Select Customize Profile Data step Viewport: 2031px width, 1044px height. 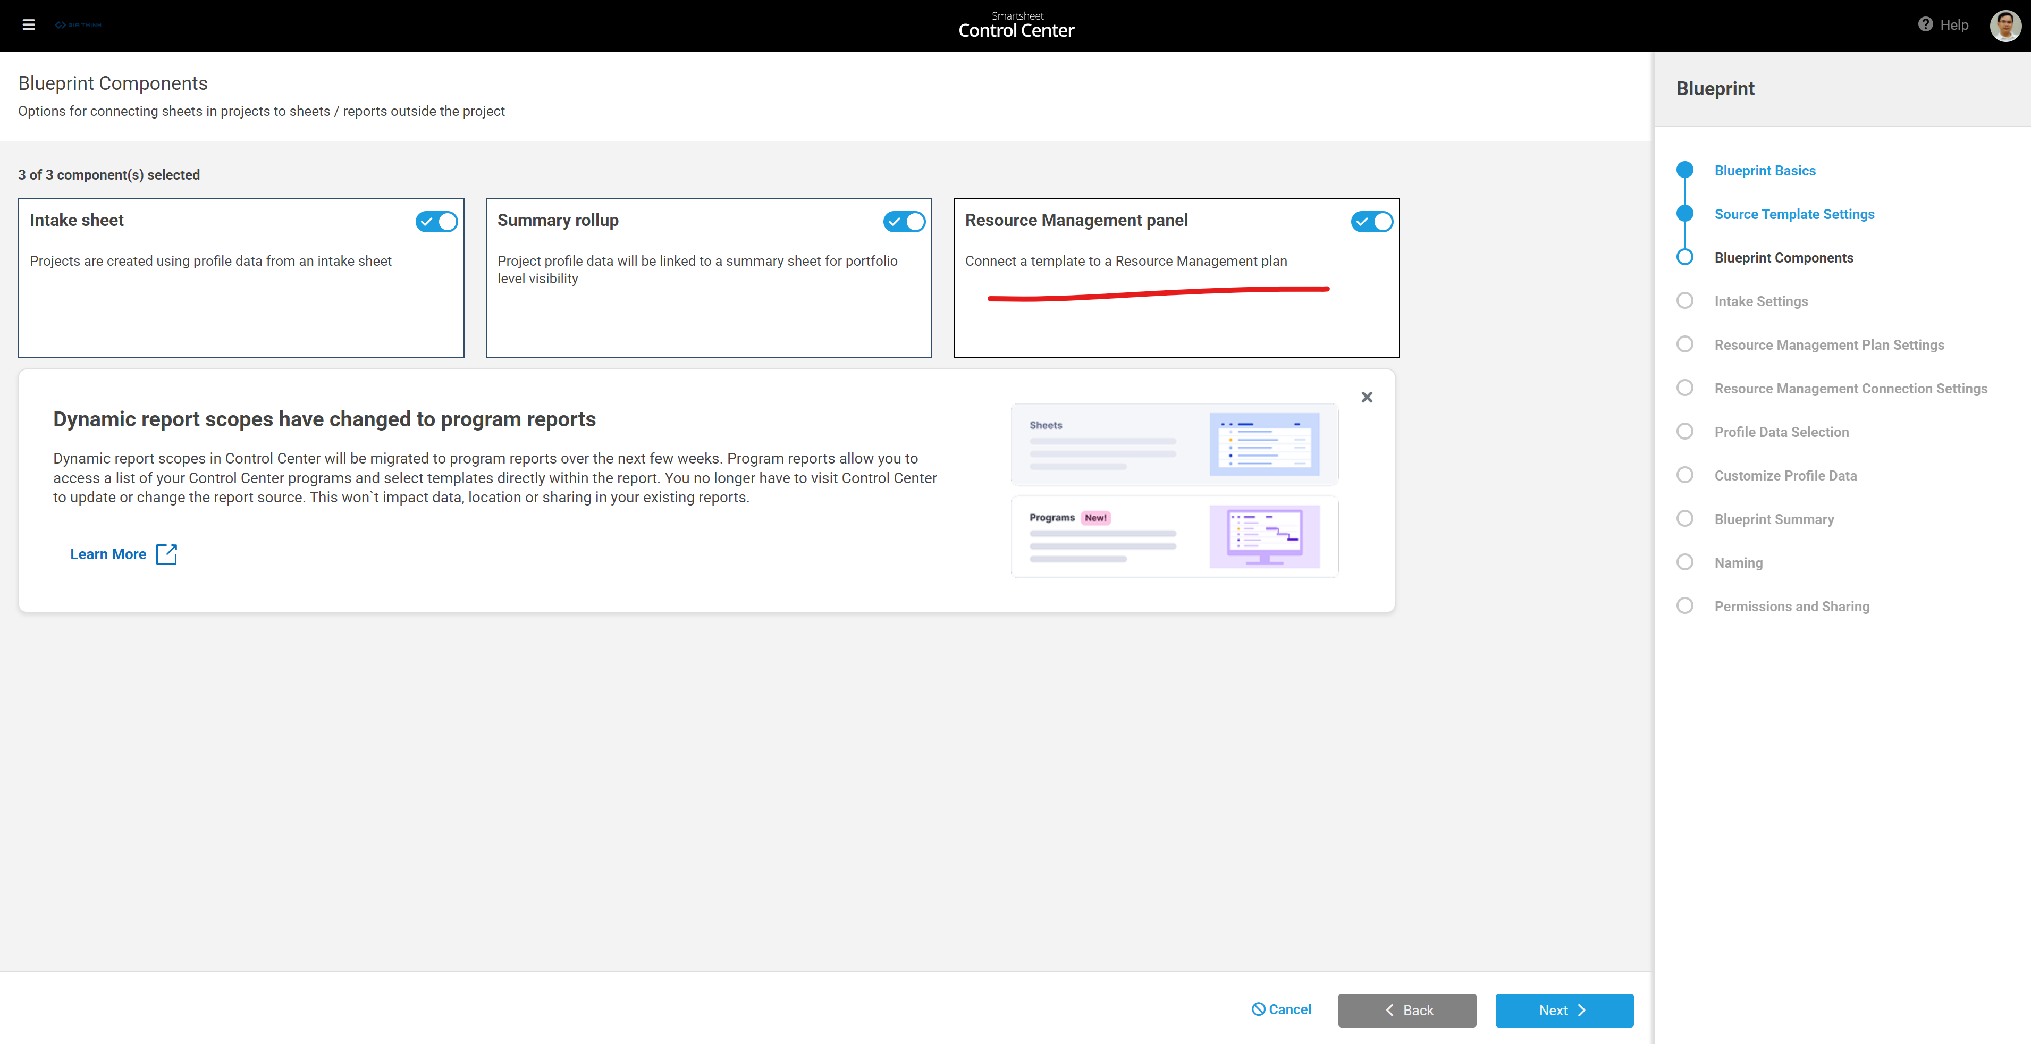click(x=1785, y=475)
